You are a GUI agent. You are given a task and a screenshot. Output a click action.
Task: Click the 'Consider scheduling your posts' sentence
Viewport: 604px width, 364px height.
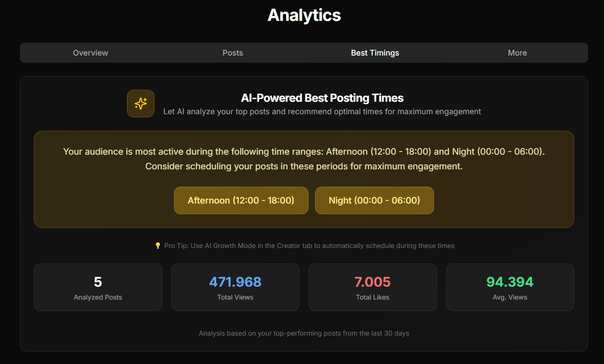(x=304, y=167)
